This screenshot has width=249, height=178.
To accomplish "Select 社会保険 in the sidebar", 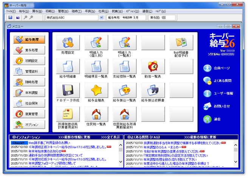I will click(x=29, y=104).
